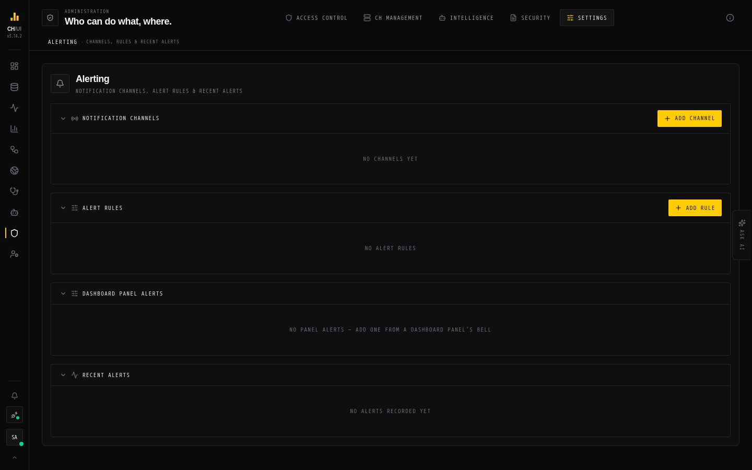Click the database cylinder icon in sidebar
Image resolution: width=752 pixels, height=470 pixels.
click(14, 87)
